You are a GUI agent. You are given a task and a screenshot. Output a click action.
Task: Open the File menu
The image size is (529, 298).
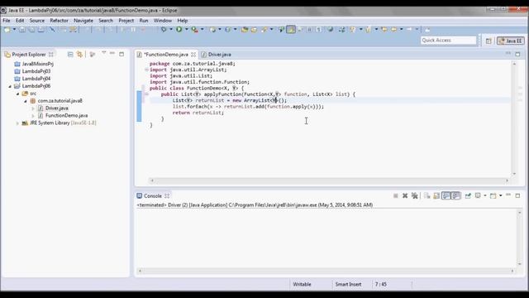pos(7,21)
